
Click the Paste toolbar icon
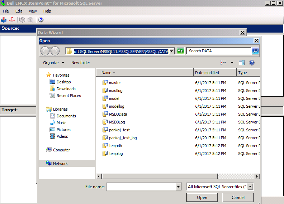coord(30,20)
